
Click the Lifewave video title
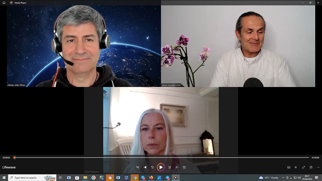click(x=9, y=167)
